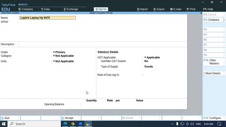The height and width of the screenshot is (127, 226).
Task: Click the Name field with Laptrix Laptop
Action: 48,18
